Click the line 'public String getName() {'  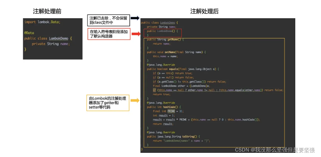165,39
